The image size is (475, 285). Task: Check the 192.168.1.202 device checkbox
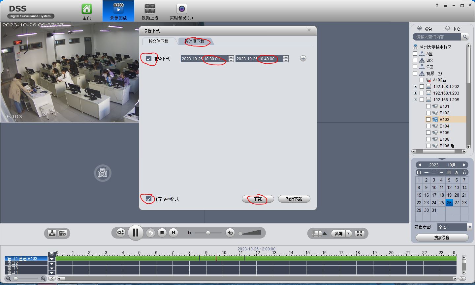click(x=422, y=87)
